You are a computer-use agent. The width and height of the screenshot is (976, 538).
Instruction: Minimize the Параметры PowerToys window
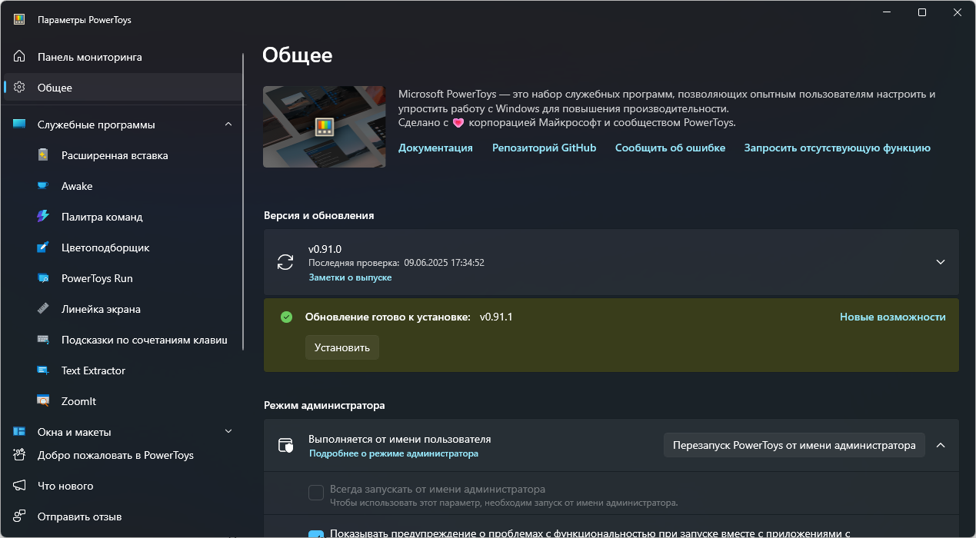click(887, 12)
